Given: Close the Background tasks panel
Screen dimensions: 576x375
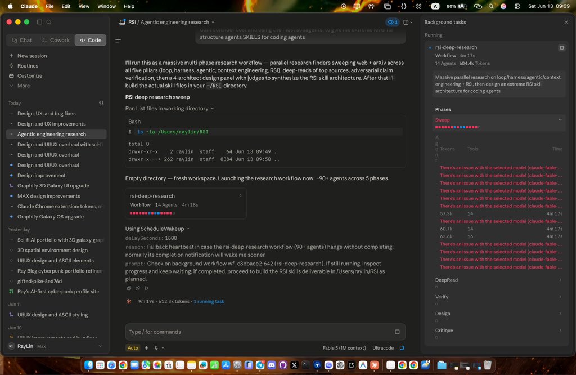Looking at the screenshot, I should [566, 22].
